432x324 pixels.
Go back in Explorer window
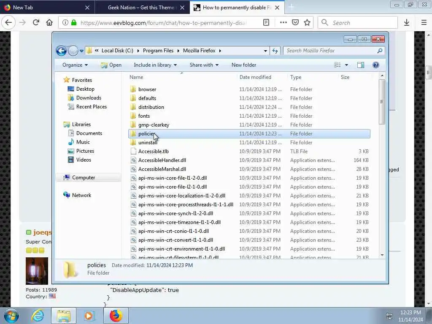[x=61, y=51]
